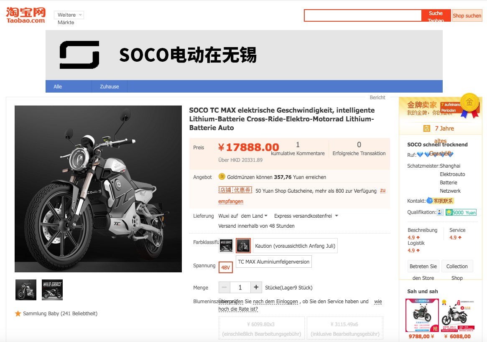Click the SOCO store logo icon
Viewport: 487px width, 342px height.
point(79,55)
